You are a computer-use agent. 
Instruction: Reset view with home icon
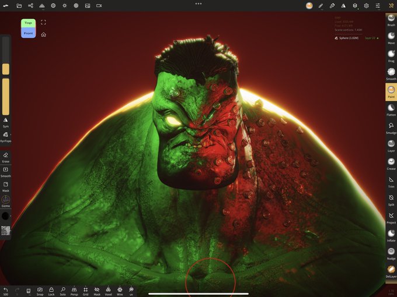coord(44,34)
